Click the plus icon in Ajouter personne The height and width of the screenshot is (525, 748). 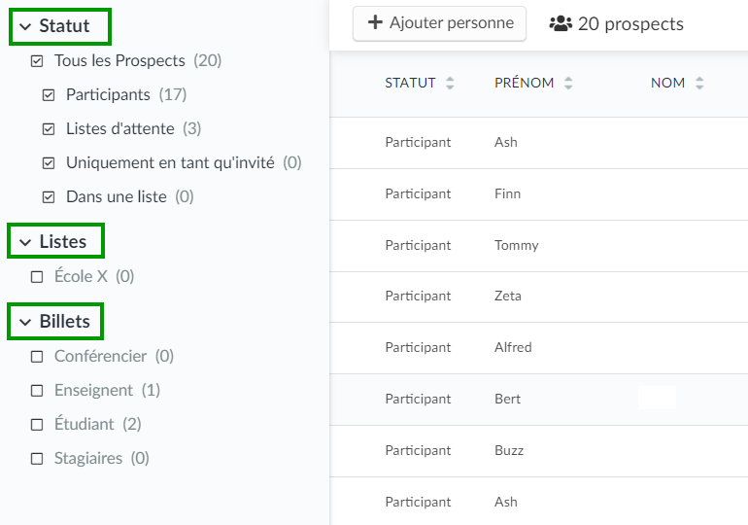pos(375,22)
